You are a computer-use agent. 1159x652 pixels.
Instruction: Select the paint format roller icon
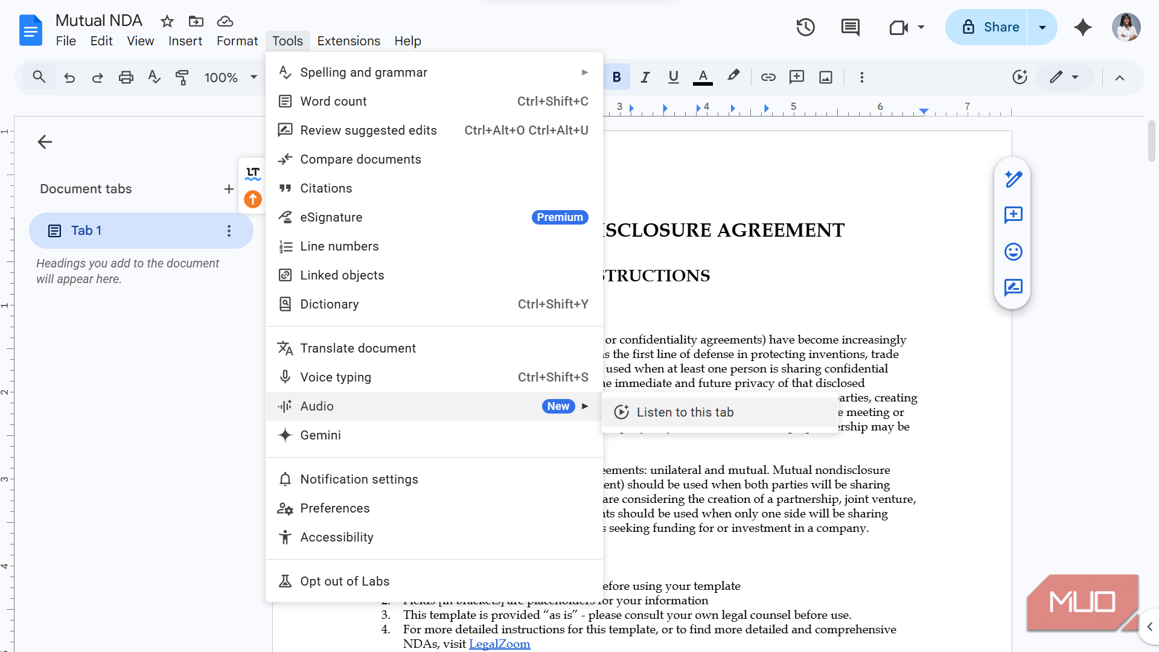point(182,77)
